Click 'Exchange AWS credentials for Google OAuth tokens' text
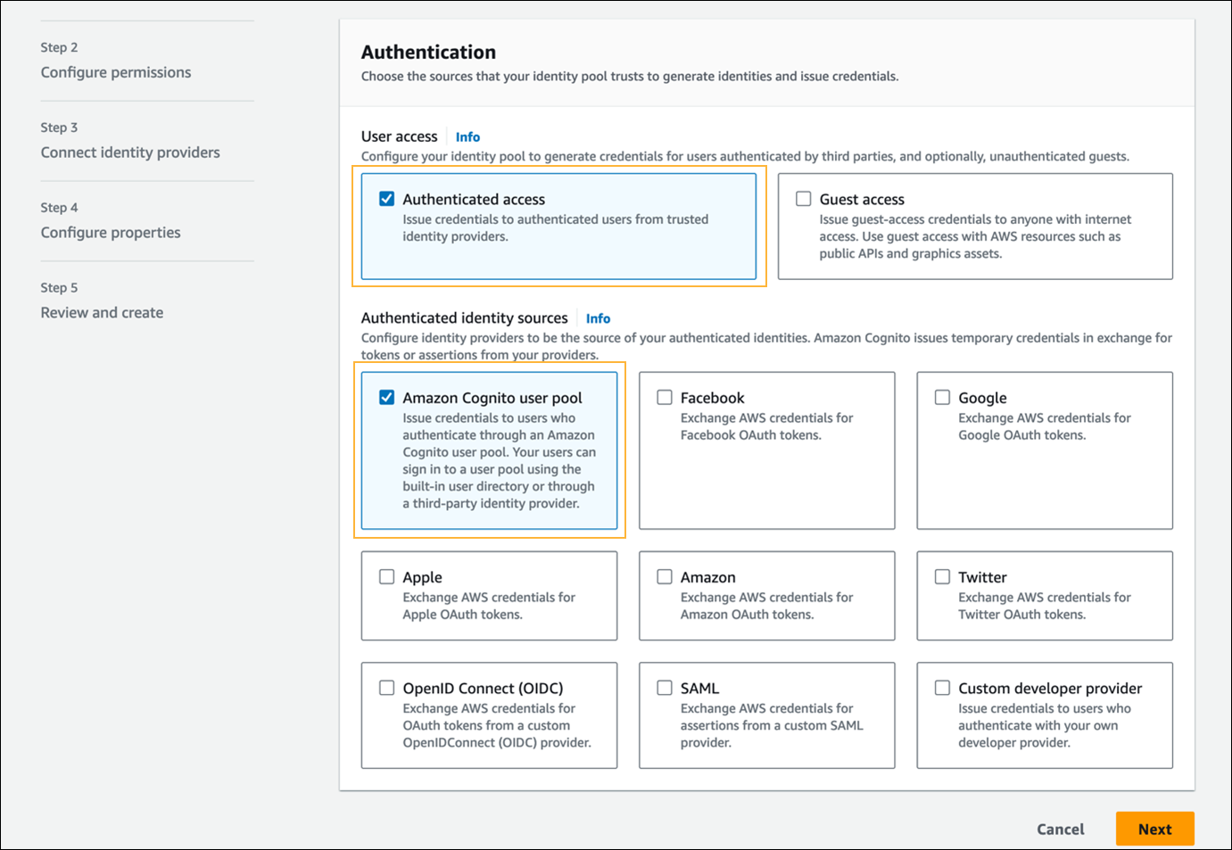1232x850 pixels. 1044,426
